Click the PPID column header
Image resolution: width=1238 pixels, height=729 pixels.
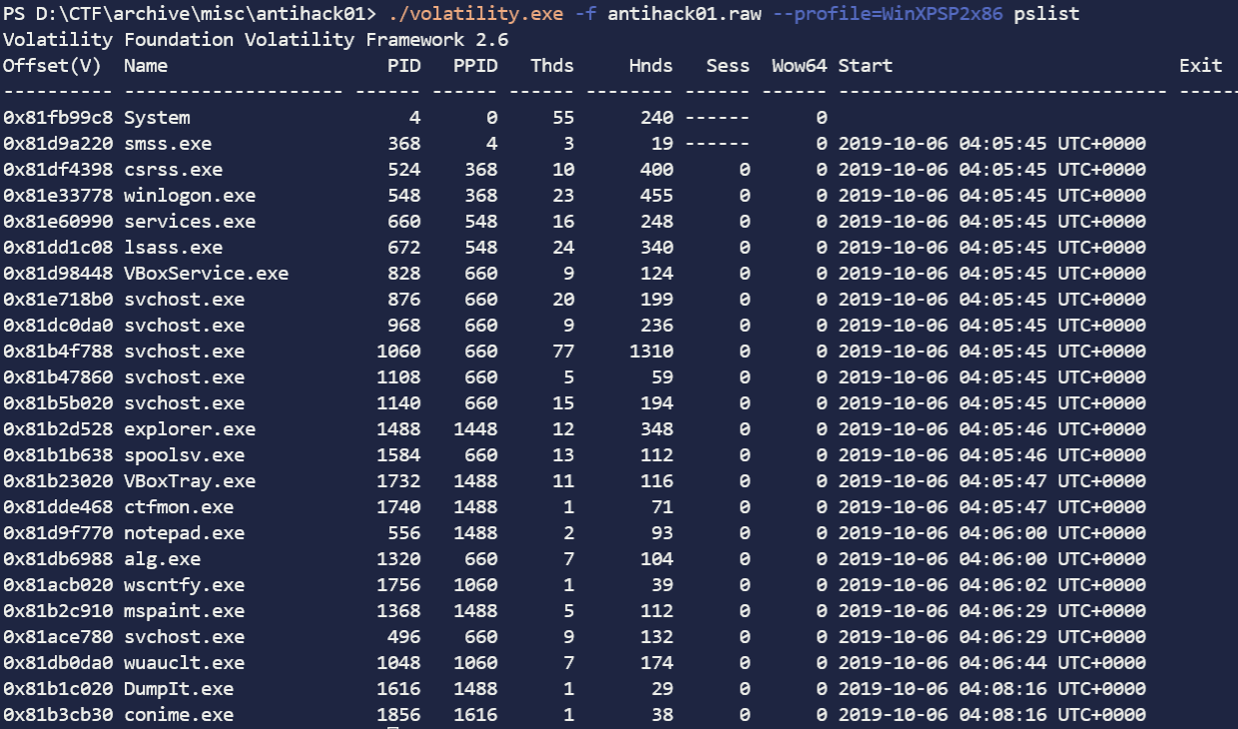475,66
